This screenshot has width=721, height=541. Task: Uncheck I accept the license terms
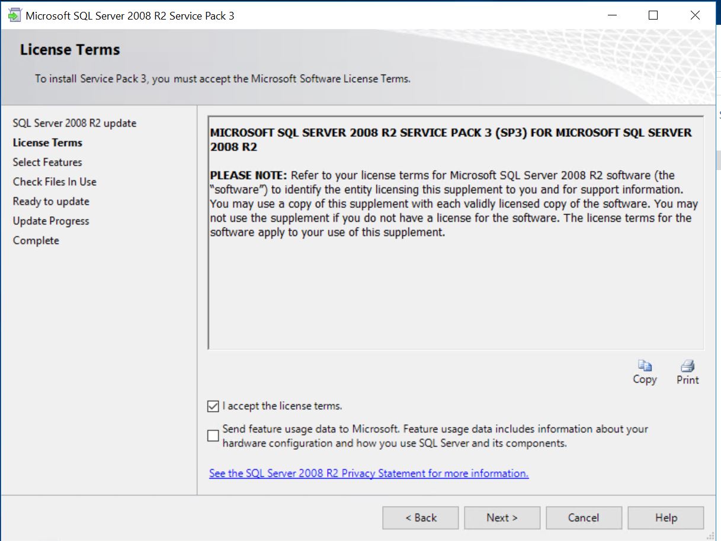[x=213, y=406]
